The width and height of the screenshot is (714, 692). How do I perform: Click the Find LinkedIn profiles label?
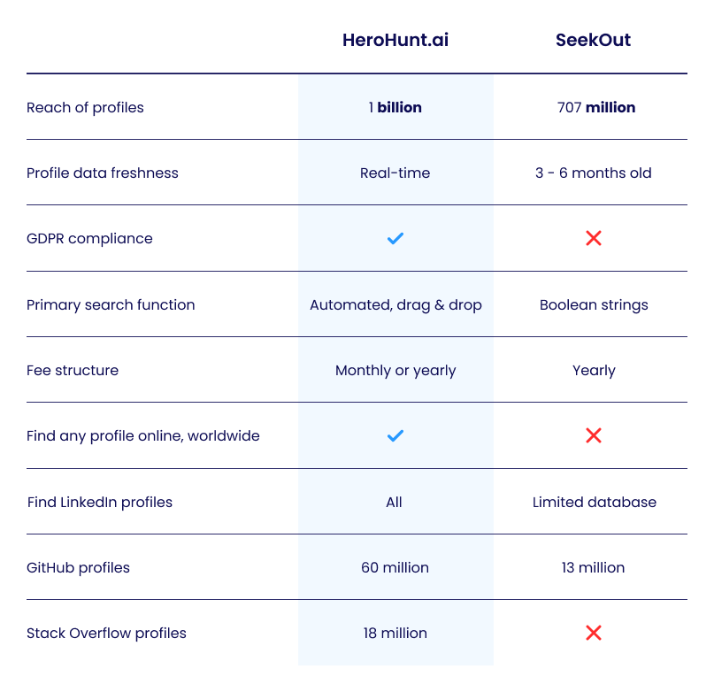pos(100,502)
